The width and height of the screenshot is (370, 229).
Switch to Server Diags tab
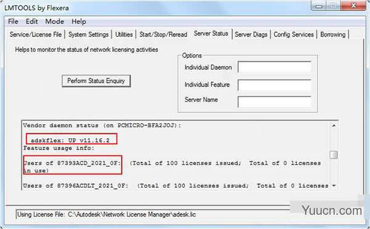(x=251, y=35)
